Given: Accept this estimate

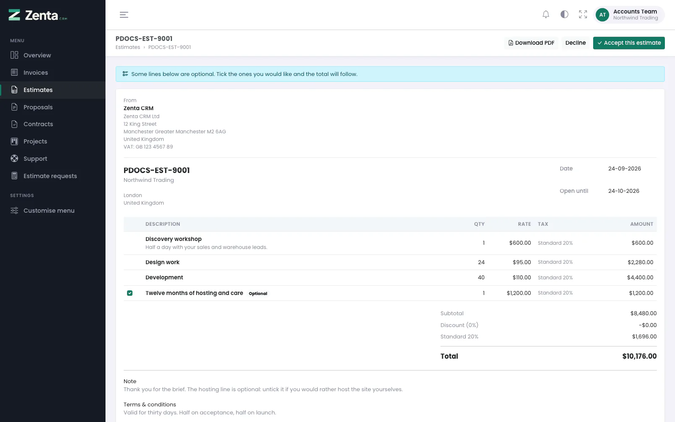Looking at the screenshot, I should pyautogui.click(x=629, y=43).
